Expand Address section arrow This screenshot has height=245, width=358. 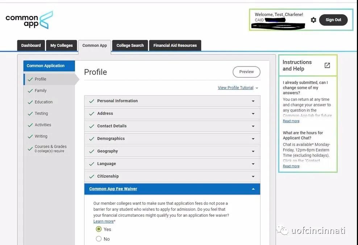pyautogui.click(x=253, y=113)
